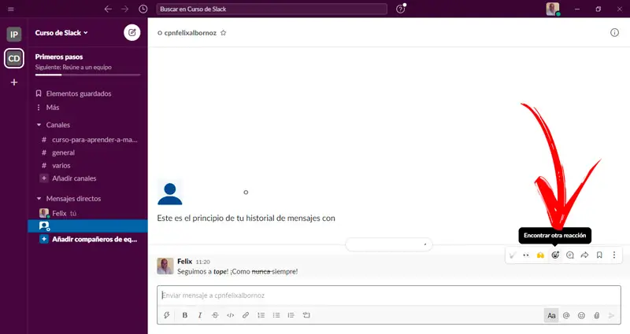Viewport: 630px width, 334px height.
Task: Open the history clock icon
Action: click(x=143, y=9)
